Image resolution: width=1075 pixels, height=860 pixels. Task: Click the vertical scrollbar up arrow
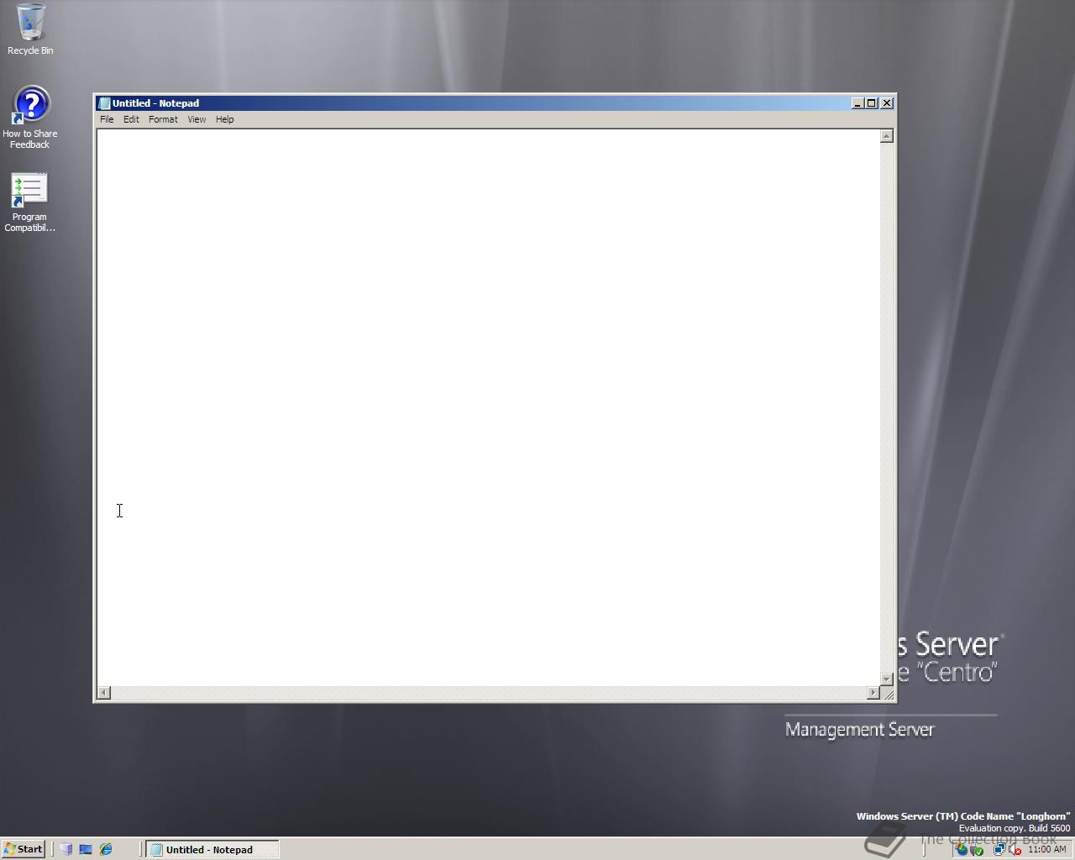pos(886,136)
